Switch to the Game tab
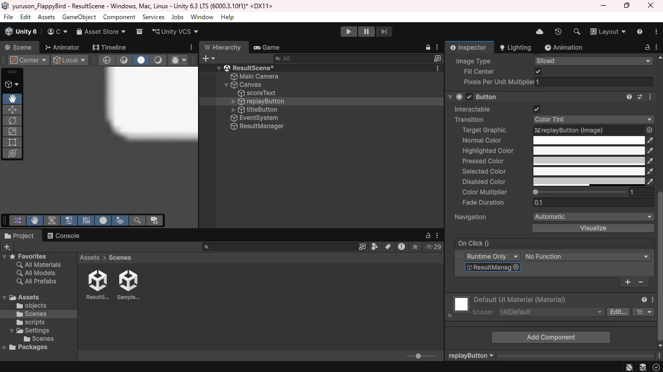Screen dimensions: 663x372 tap(266, 47)
